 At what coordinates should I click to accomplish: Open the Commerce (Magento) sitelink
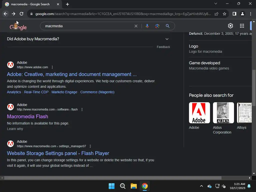click(x=97, y=92)
